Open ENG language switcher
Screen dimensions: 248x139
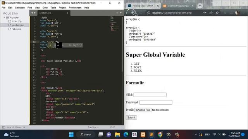(207, 134)
